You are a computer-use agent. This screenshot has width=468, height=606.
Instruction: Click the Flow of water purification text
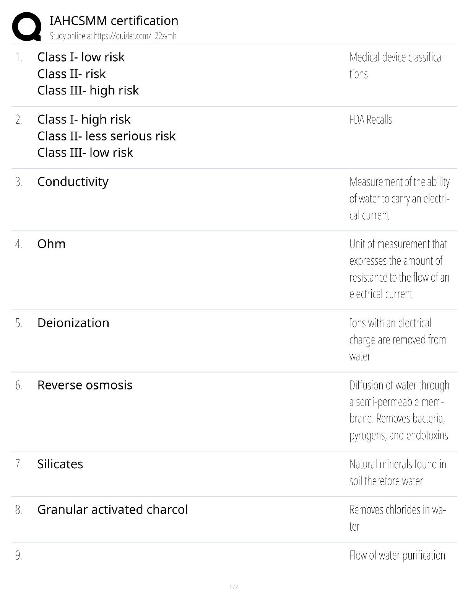397,555
